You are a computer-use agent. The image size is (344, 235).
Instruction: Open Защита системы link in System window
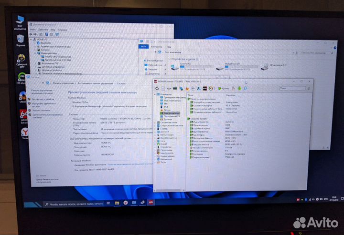[x=41, y=110]
